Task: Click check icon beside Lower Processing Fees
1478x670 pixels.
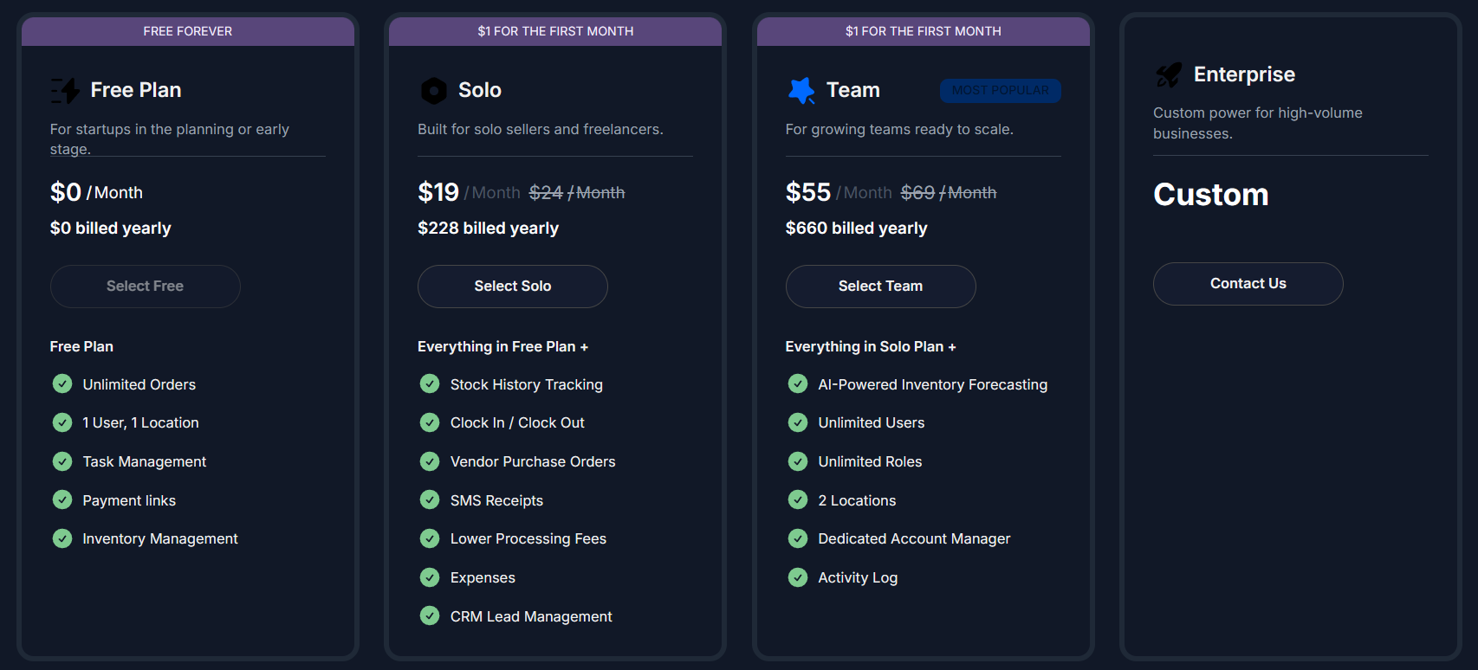Action: coord(430,538)
